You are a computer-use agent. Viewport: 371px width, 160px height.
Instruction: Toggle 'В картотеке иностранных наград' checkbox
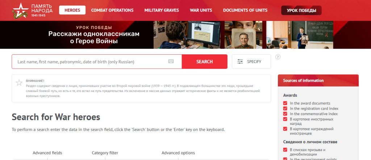pyautogui.click(x=285, y=119)
